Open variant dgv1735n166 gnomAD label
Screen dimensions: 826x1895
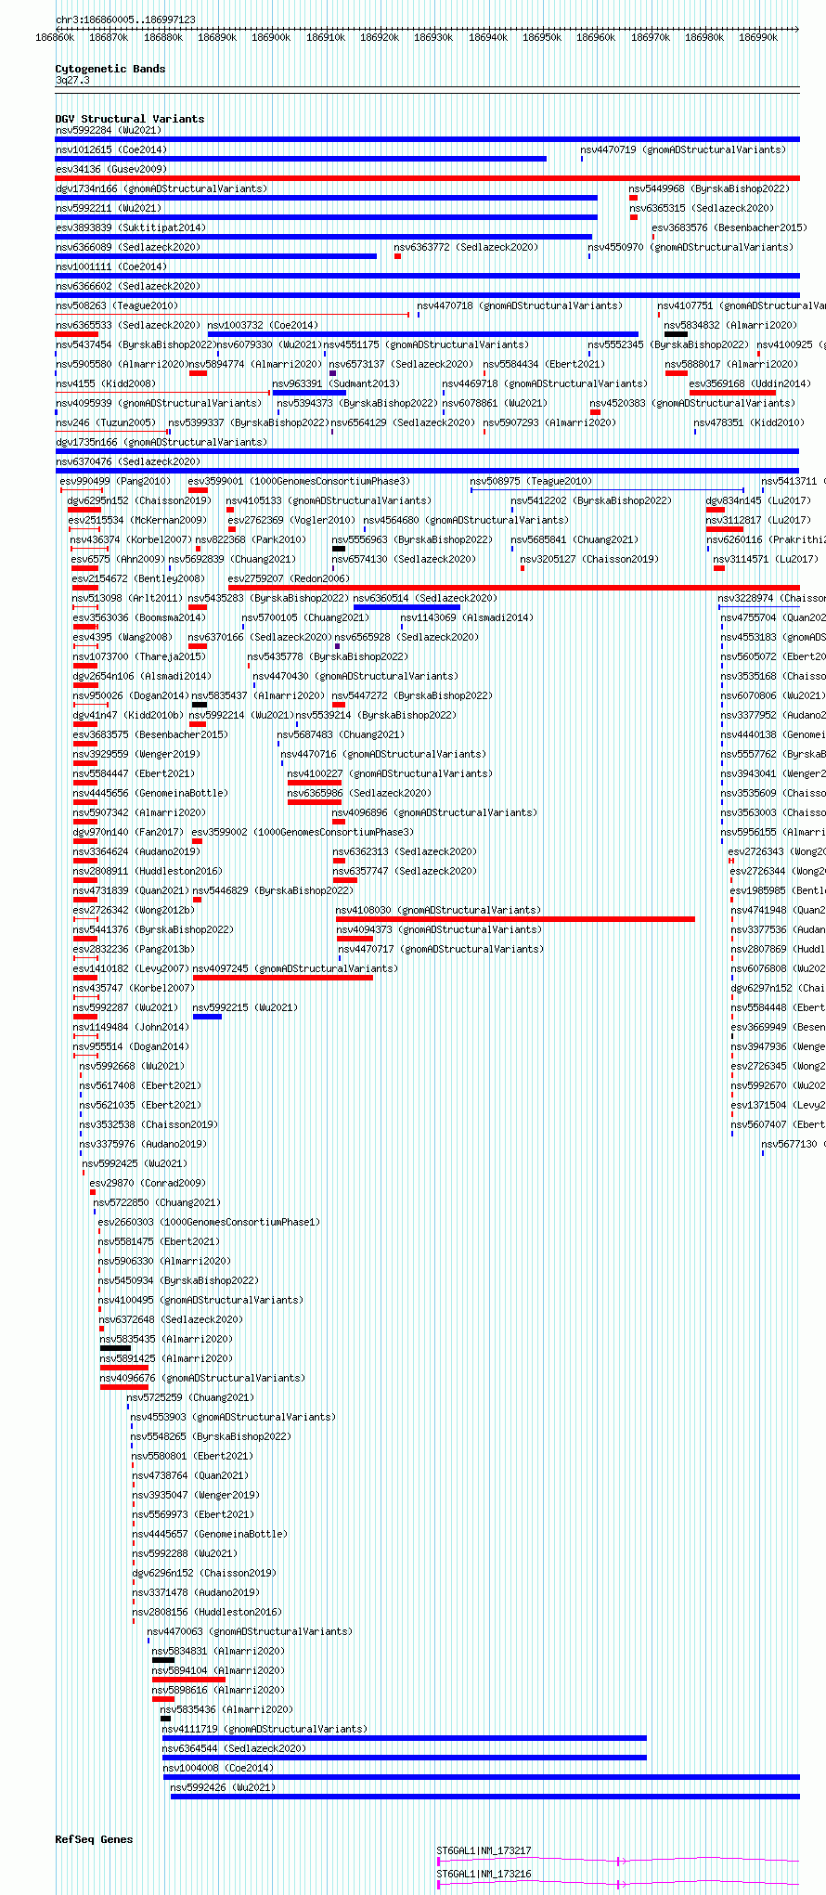click(161, 442)
